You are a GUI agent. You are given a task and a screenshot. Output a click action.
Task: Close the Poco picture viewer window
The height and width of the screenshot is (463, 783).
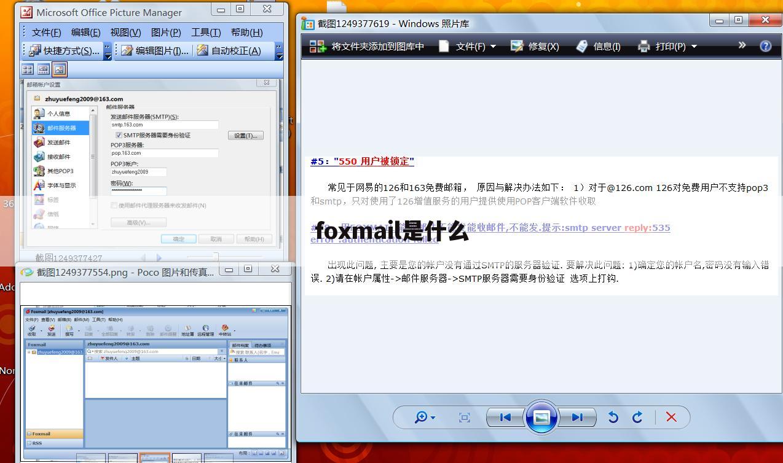(275, 269)
